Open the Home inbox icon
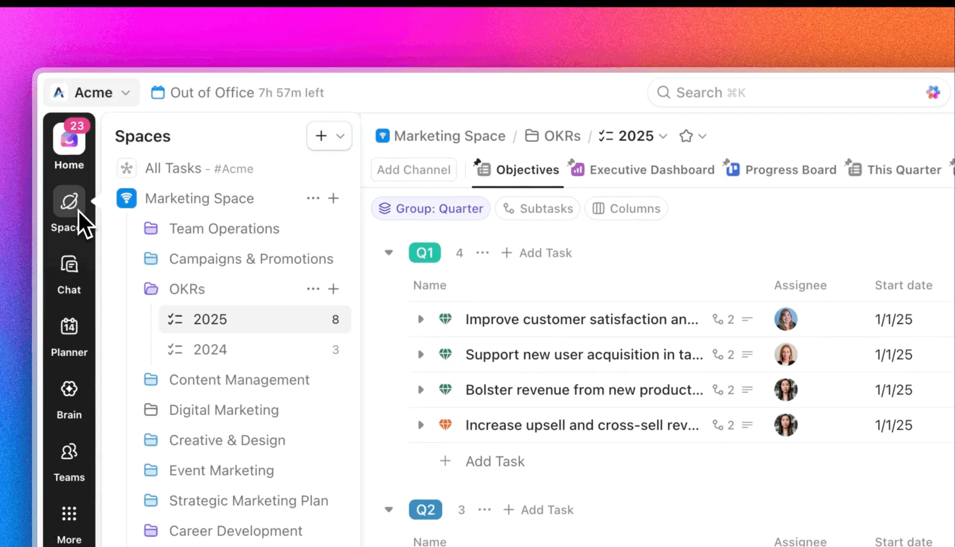Screen dimensions: 955x547 [69, 139]
